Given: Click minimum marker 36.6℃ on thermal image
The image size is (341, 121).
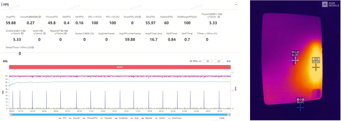Looking at the screenshot, I should pyautogui.click(x=300, y=107).
